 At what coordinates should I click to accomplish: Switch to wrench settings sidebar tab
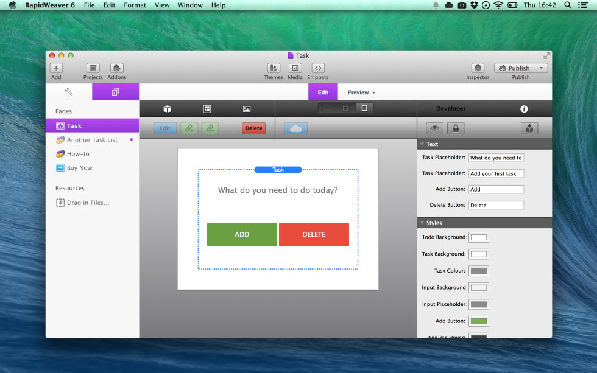[69, 92]
